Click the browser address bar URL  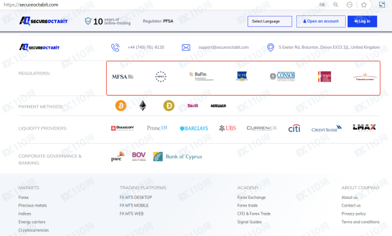(31, 4)
